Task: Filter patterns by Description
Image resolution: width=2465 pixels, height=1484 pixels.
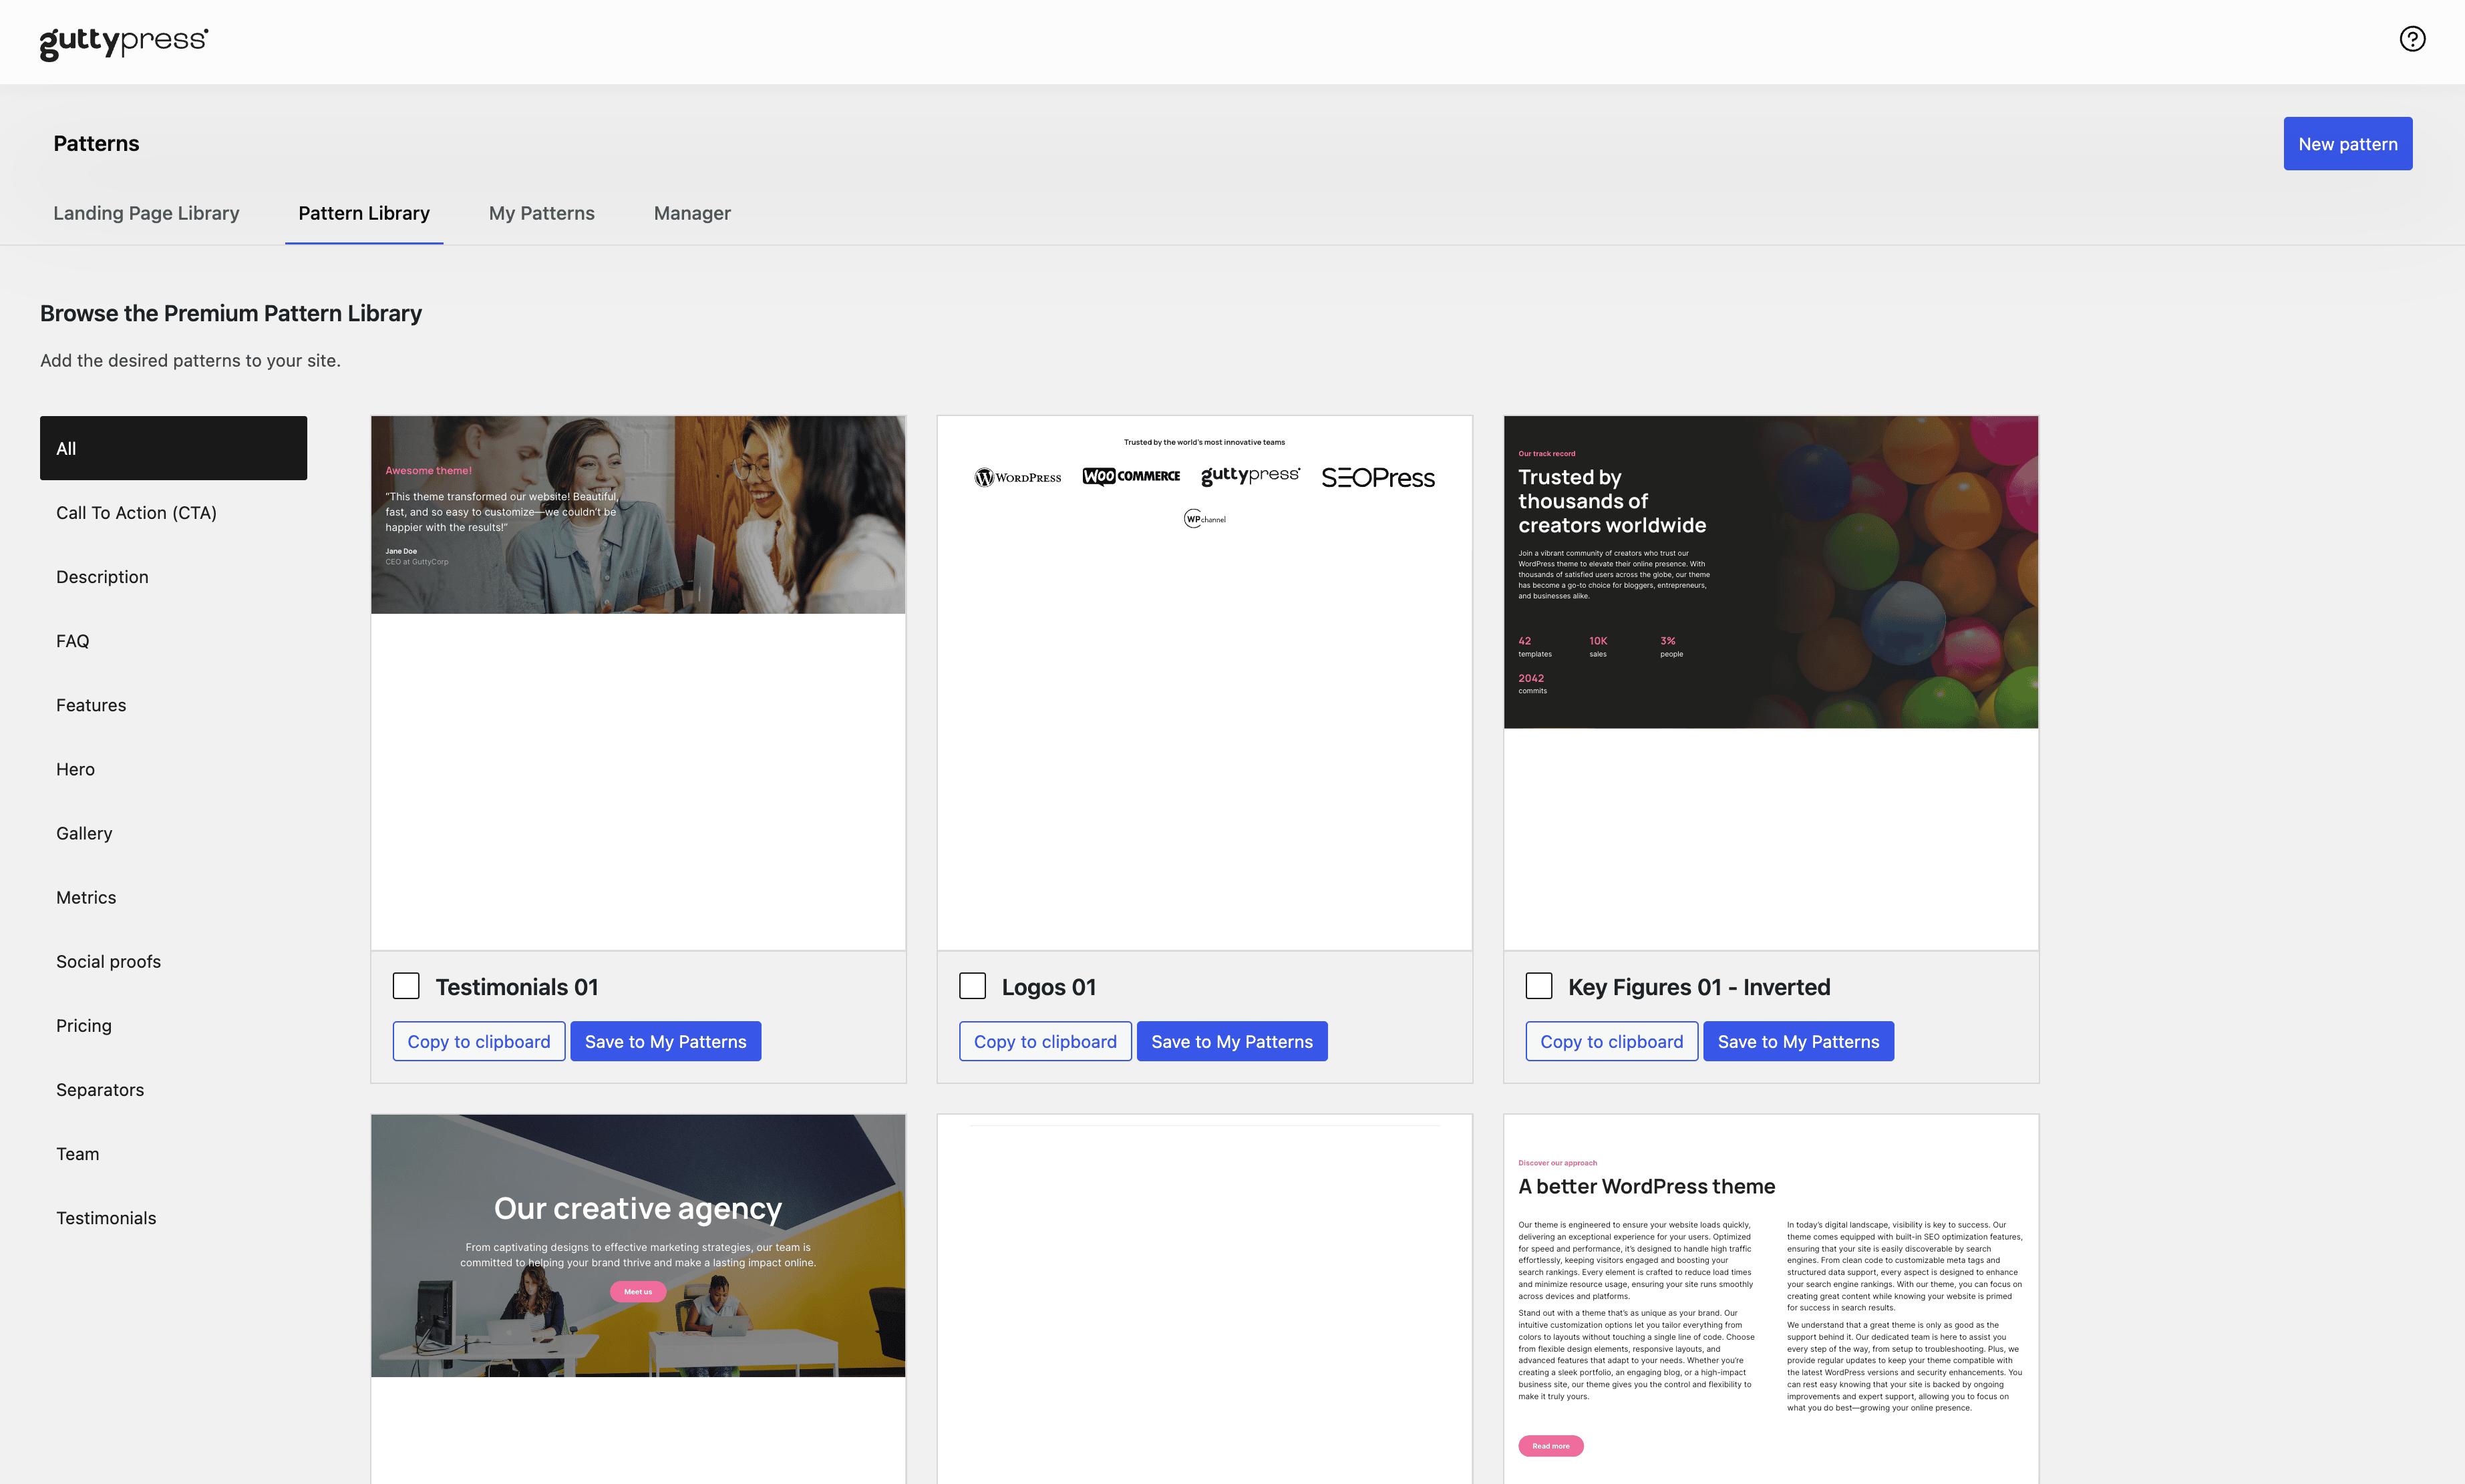Action: tap(173, 576)
